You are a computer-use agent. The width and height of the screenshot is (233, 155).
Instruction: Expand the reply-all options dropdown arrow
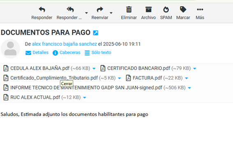(x=86, y=13)
